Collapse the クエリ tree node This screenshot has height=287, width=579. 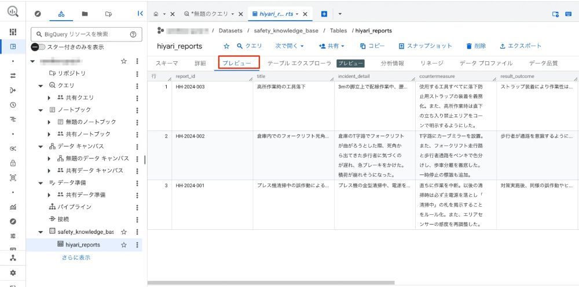coord(41,86)
